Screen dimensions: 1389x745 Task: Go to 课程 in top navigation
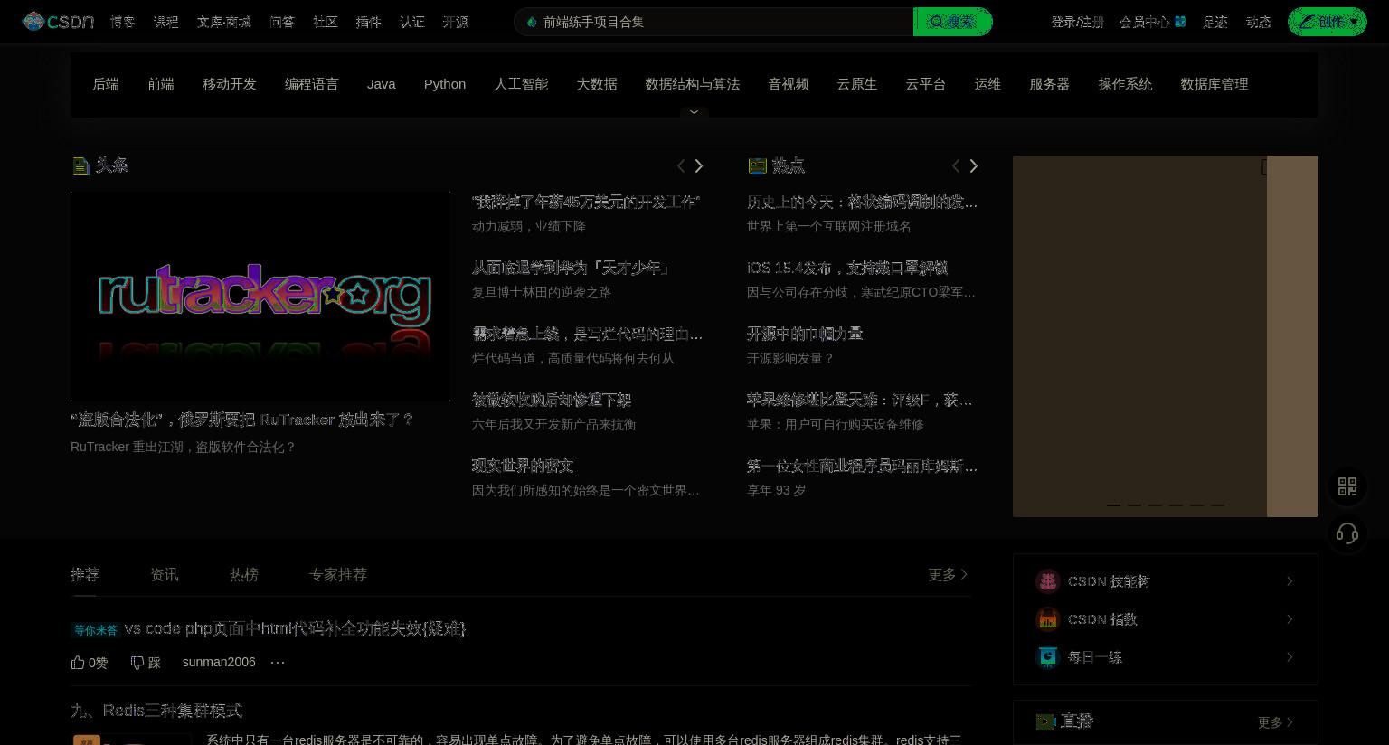tap(166, 22)
